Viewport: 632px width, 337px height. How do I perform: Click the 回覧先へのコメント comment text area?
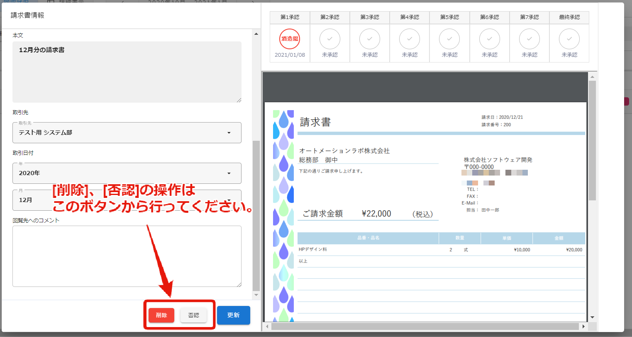point(127,256)
